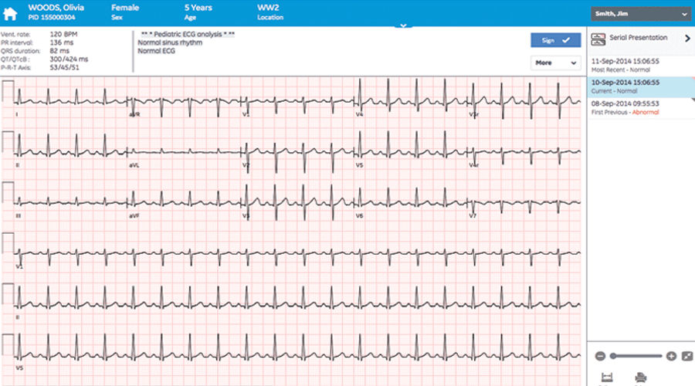Click the Normal sinus rhythm statement
Viewport: 695px width, 386px height.
(170, 42)
